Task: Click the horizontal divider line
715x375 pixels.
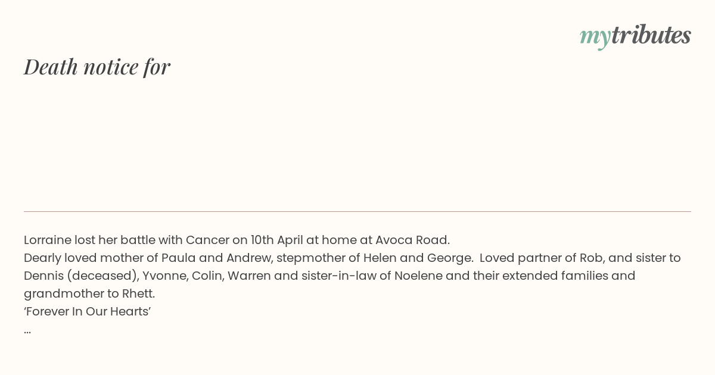Action: (357, 211)
